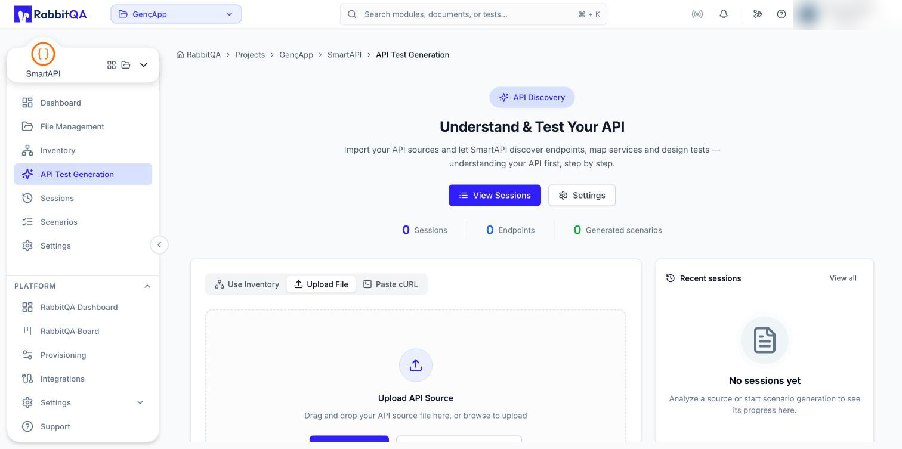Click the folder icon beside SmartAPI
The width and height of the screenshot is (902, 449).
click(126, 65)
